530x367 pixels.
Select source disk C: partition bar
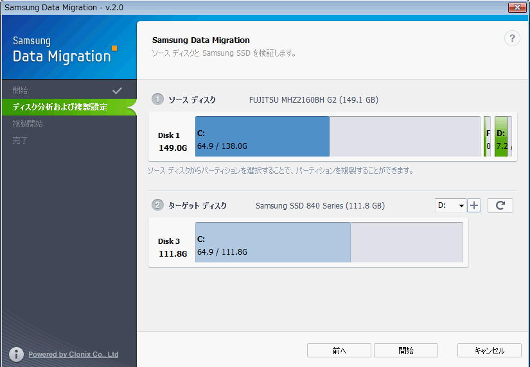pyautogui.click(x=262, y=137)
